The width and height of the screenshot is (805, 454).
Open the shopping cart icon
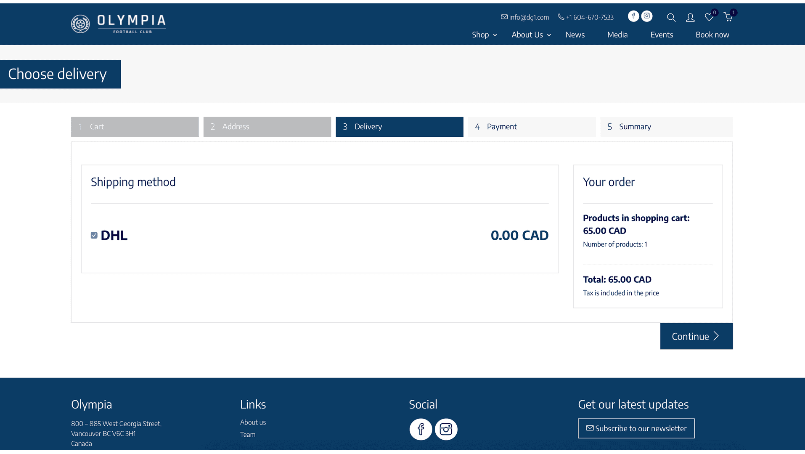click(x=729, y=17)
